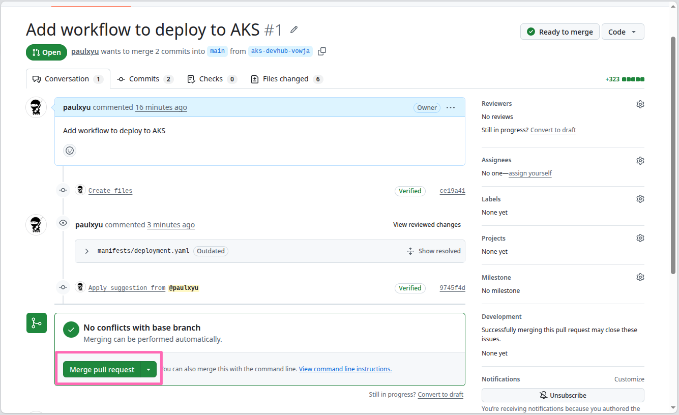Viewport: 679px width, 415px height.
Task: Click the main base branch label
Action: pyautogui.click(x=218, y=51)
